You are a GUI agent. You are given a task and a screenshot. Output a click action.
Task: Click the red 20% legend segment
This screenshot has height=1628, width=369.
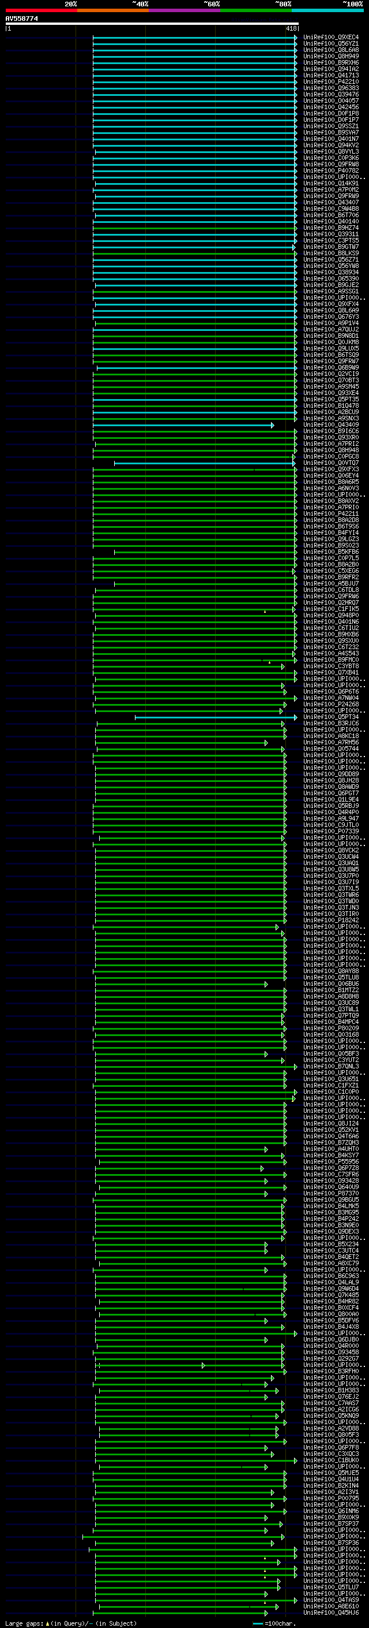pos(41,10)
